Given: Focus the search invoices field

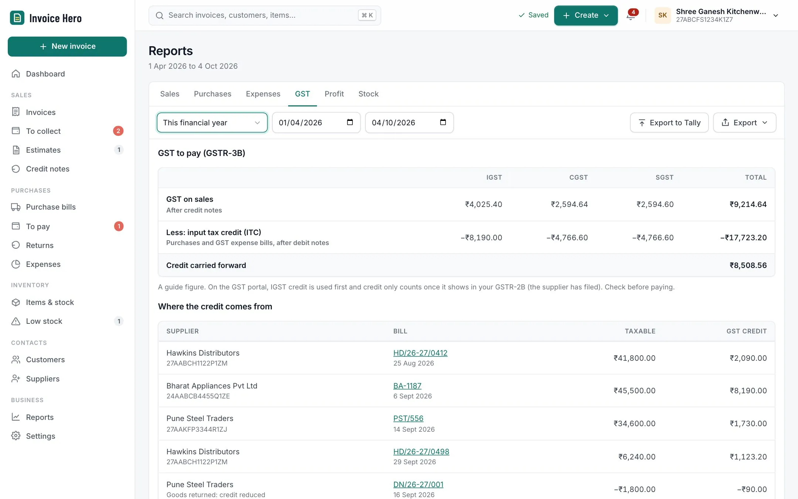Looking at the screenshot, I should click(265, 16).
